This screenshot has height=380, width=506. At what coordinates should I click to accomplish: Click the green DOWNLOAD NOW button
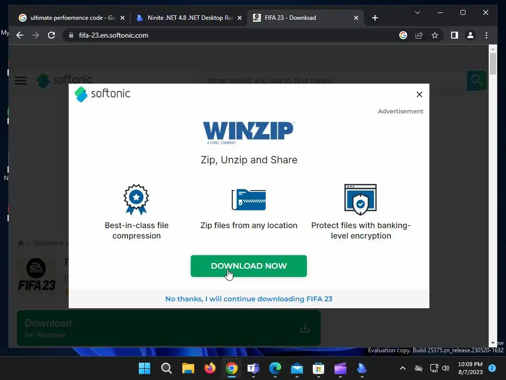[x=249, y=266]
